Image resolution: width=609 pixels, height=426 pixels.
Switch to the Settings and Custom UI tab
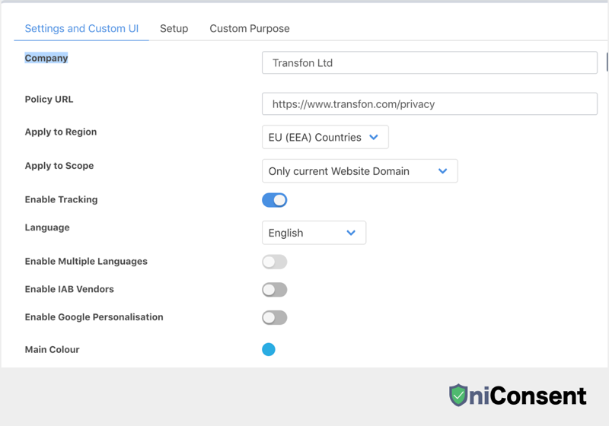(x=81, y=29)
